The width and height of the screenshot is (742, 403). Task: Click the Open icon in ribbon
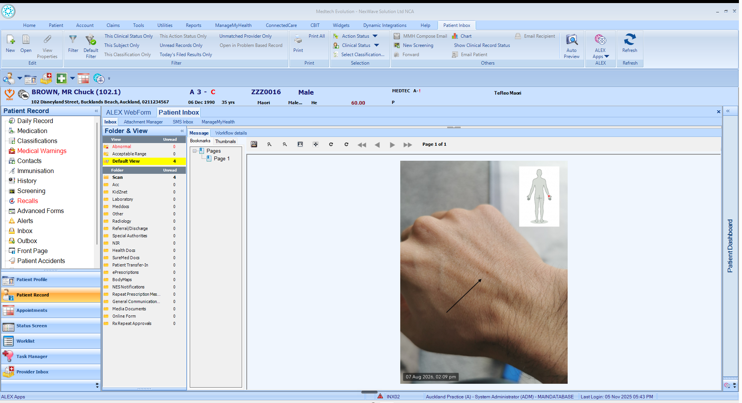click(26, 40)
